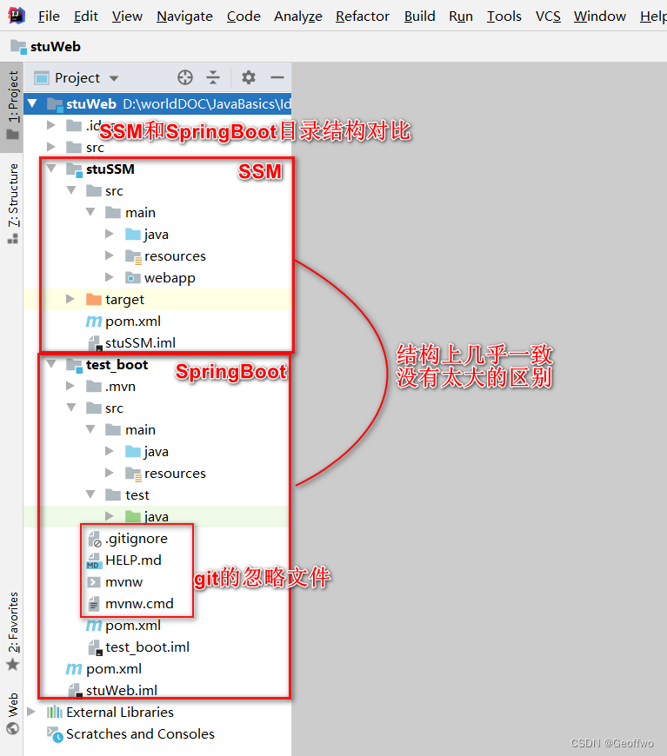Click the stuWeb breadcrumb folder icon
The width and height of the screenshot is (667, 756).
pos(19,47)
